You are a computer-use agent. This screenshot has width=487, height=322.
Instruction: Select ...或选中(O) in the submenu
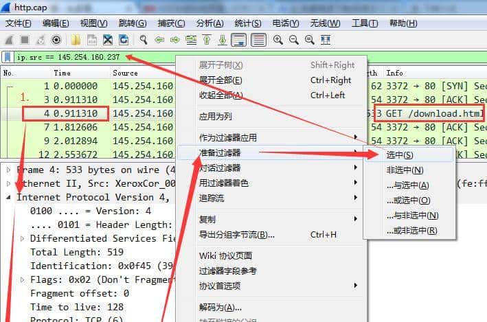[x=409, y=200]
